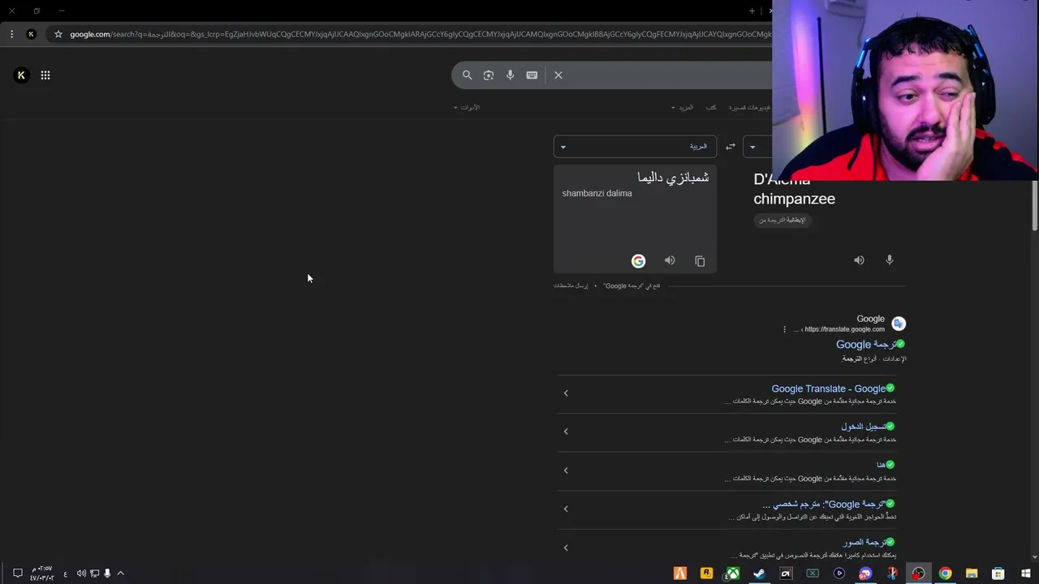Screen dimensions: 1039x584
Task: Open the Chrome profile K button in toolbar
Action: 31,34
